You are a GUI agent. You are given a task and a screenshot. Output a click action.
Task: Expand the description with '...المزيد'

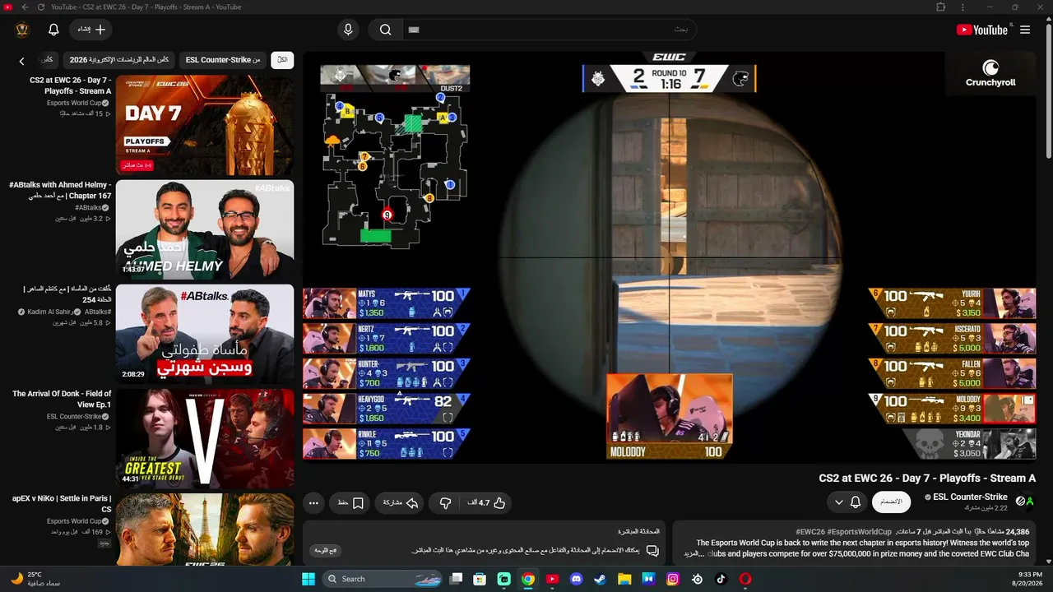tap(693, 553)
